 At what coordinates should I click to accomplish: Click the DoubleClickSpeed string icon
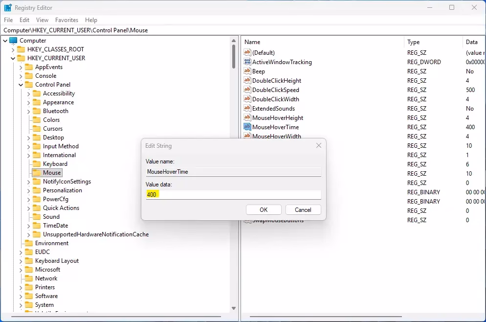(247, 90)
